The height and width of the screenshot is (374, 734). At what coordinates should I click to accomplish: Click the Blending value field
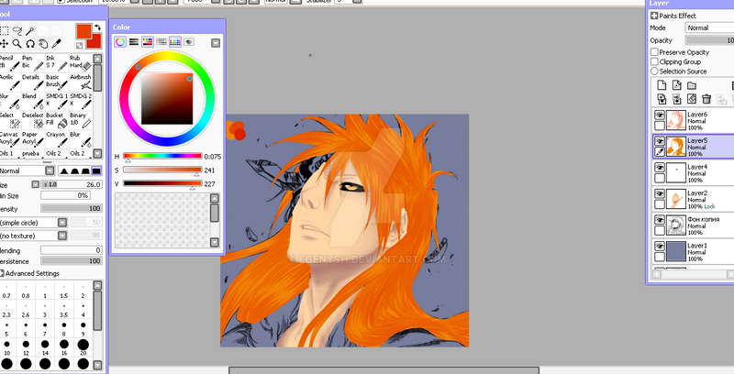(x=72, y=250)
